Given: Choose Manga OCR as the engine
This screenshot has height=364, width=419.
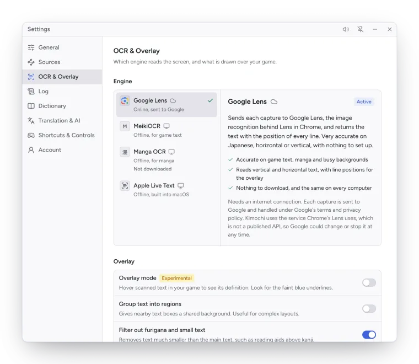Looking at the screenshot, I should pyautogui.click(x=166, y=160).
